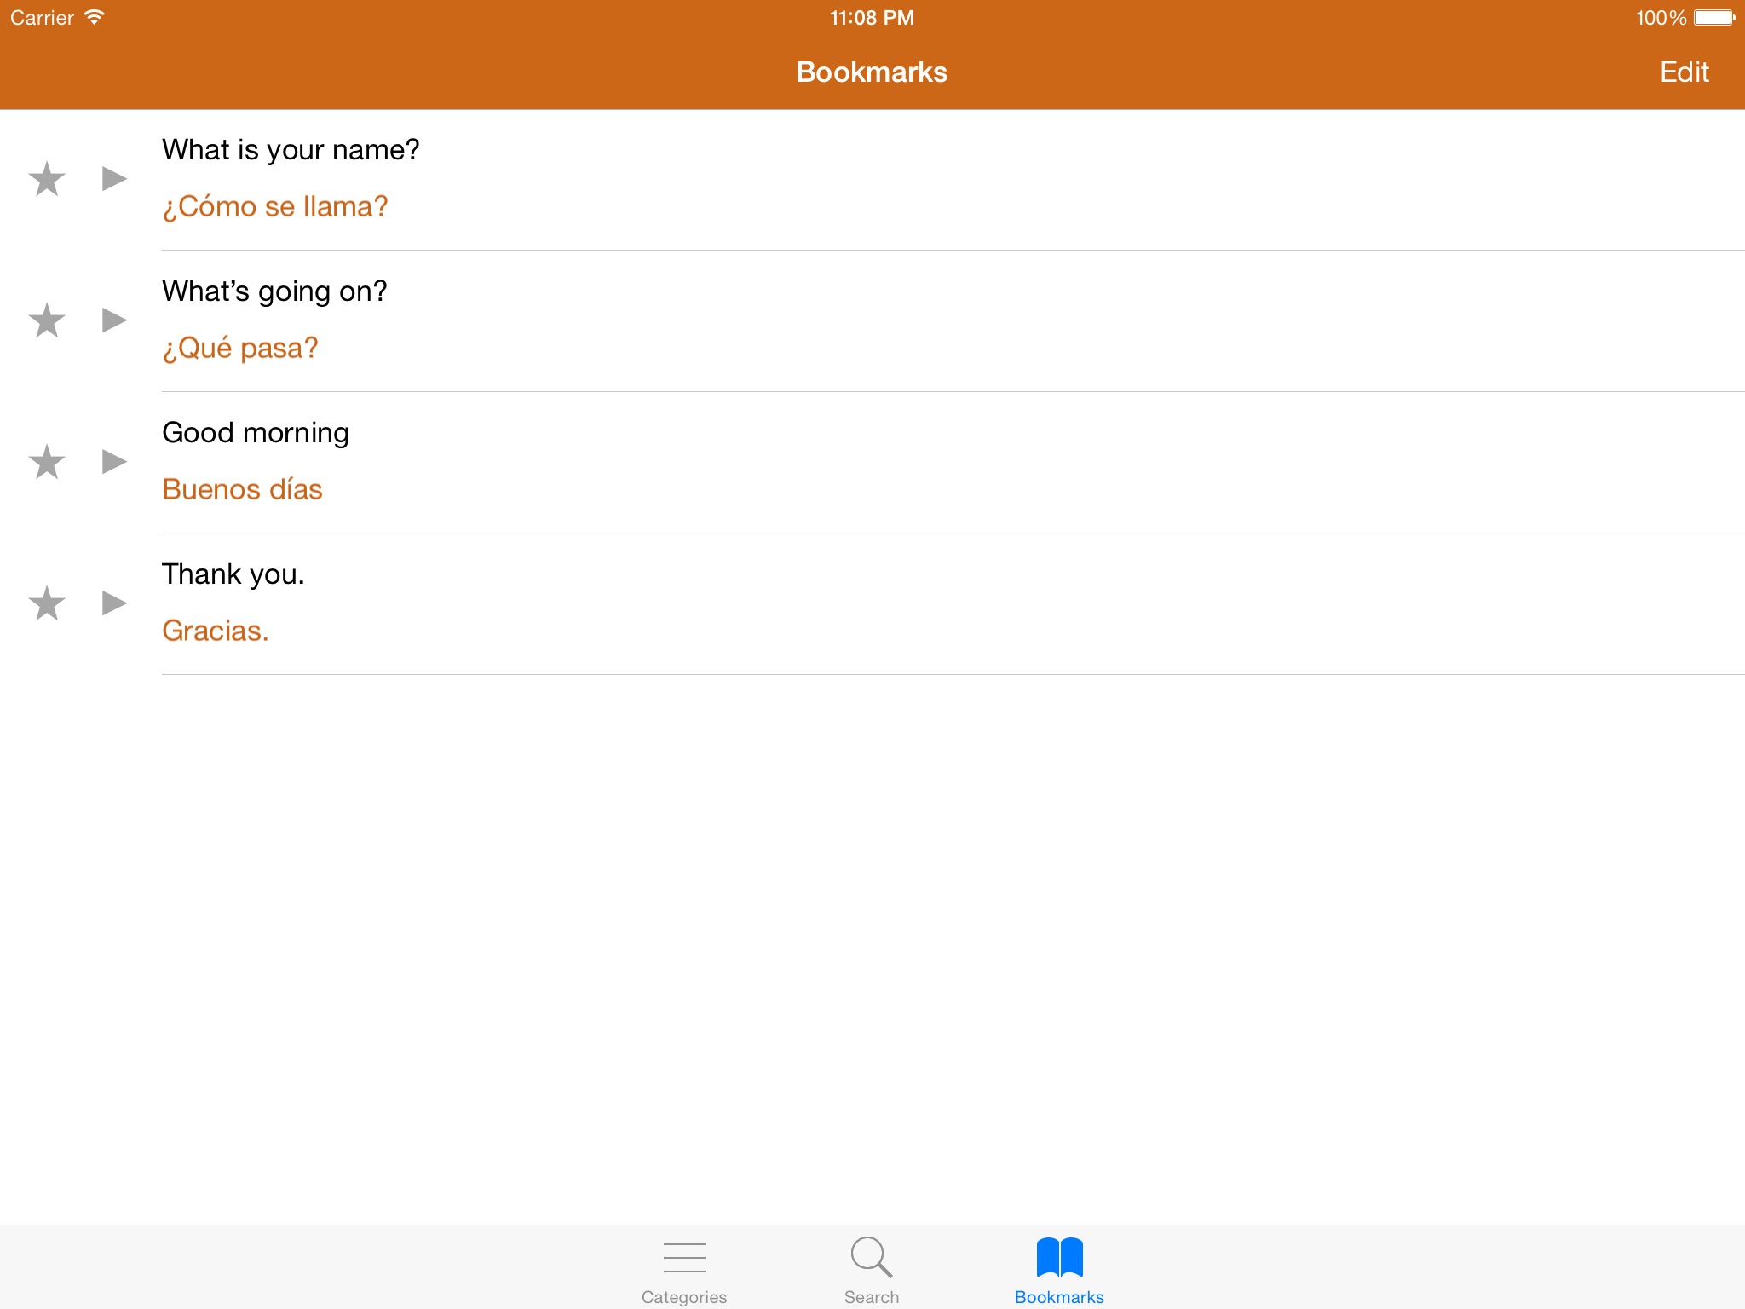Switch to the Search tab
The image size is (1745, 1309).
tap(872, 1270)
